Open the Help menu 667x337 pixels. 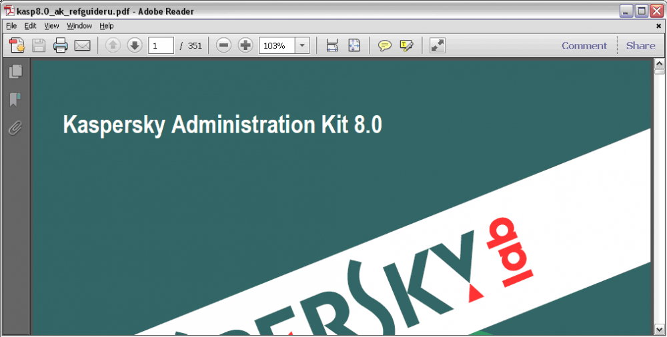coord(106,26)
